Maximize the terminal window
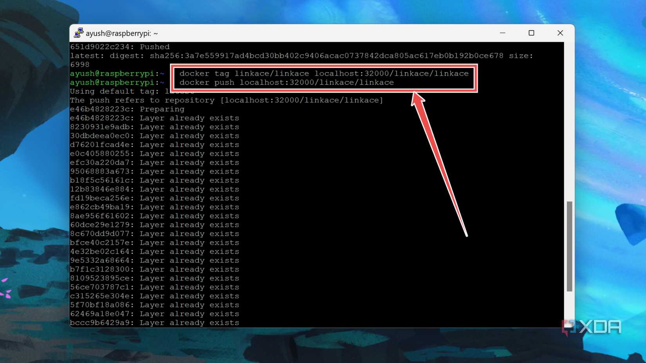Viewport: 646px width, 363px height. (x=531, y=33)
